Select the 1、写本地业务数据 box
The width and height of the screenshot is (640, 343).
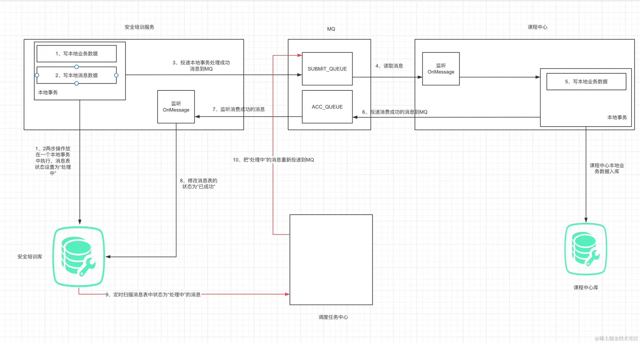coord(76,53)
